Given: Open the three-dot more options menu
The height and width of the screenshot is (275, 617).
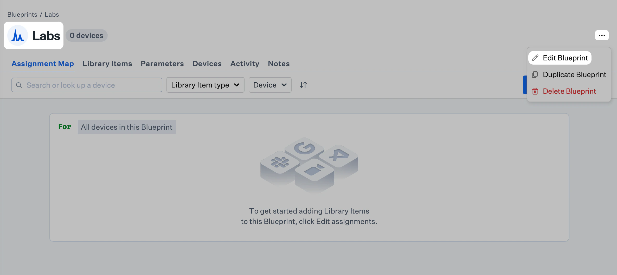Looking at the screenshot, I should [x=602, y=35].
